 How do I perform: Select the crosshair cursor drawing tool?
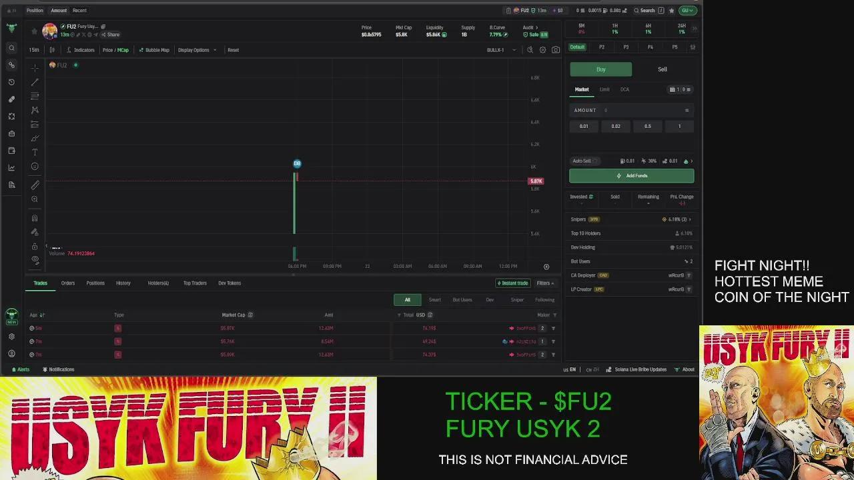coord(35,68)
